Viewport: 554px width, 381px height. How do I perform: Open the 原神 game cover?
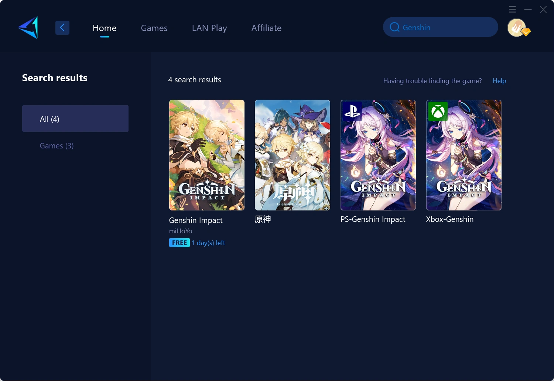pyautogui.click(x=293, y=155)
